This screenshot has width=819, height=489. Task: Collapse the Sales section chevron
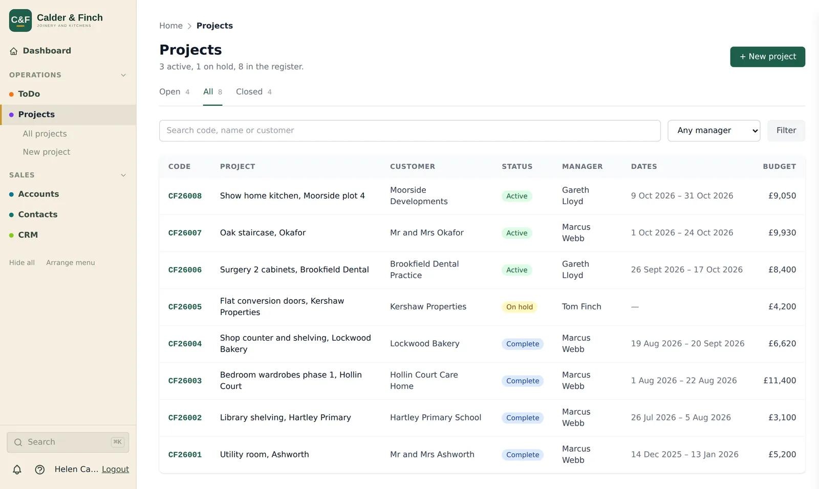click(x=123, y=175)
